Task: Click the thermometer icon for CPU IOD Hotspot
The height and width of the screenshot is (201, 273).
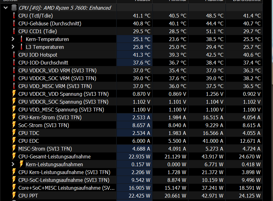Action: [x=14, y=55]
